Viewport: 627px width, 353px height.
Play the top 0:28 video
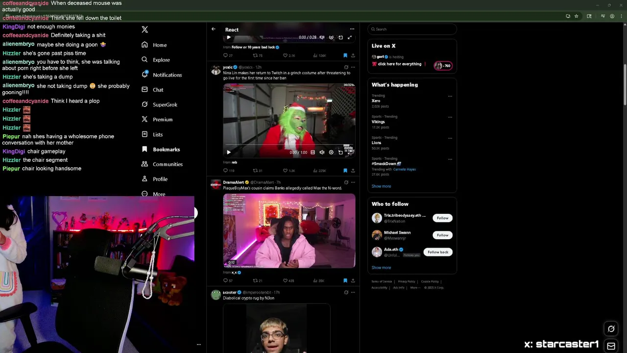pos(228,37)
